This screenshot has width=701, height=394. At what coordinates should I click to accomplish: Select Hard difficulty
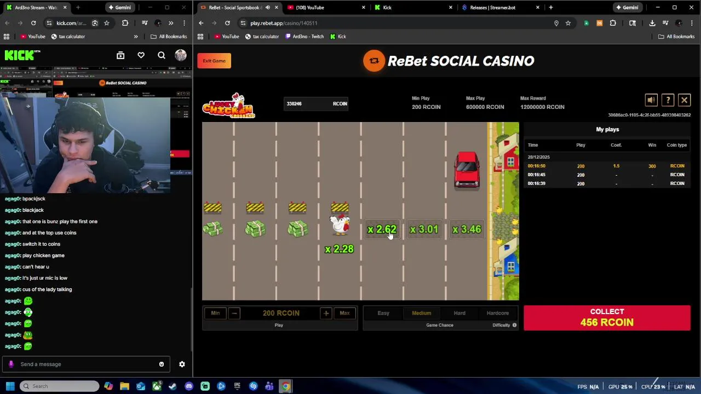tap(459, 313)
